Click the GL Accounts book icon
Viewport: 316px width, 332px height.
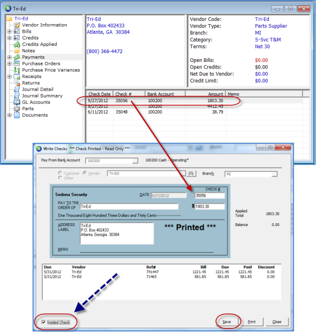tap(17, 102)
